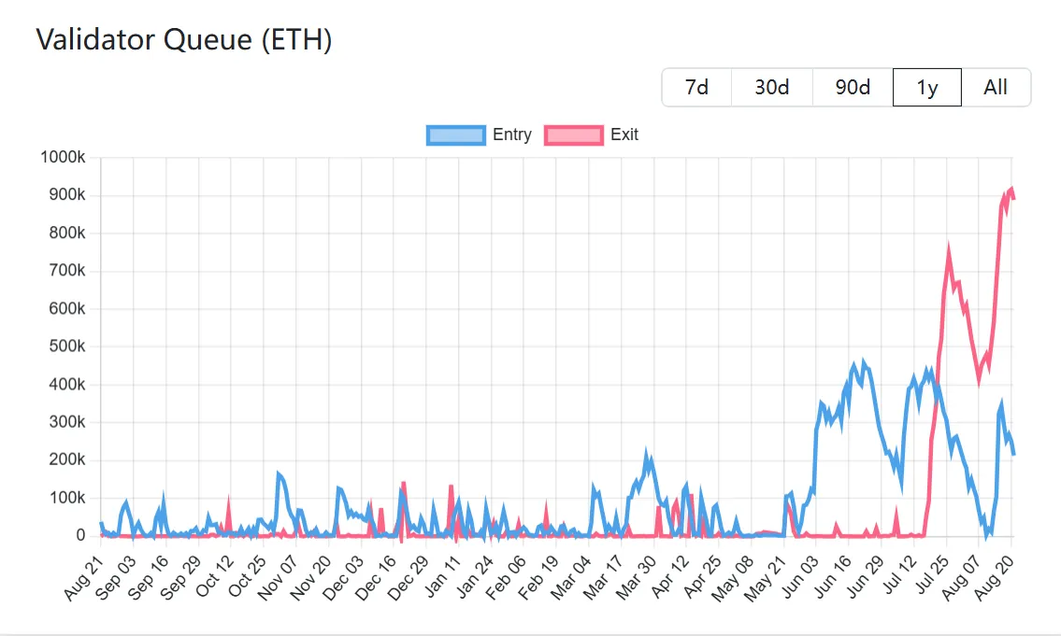Viewport: 1061px width, 636px height.
Task: Show All time data
Action: point(996,88)
